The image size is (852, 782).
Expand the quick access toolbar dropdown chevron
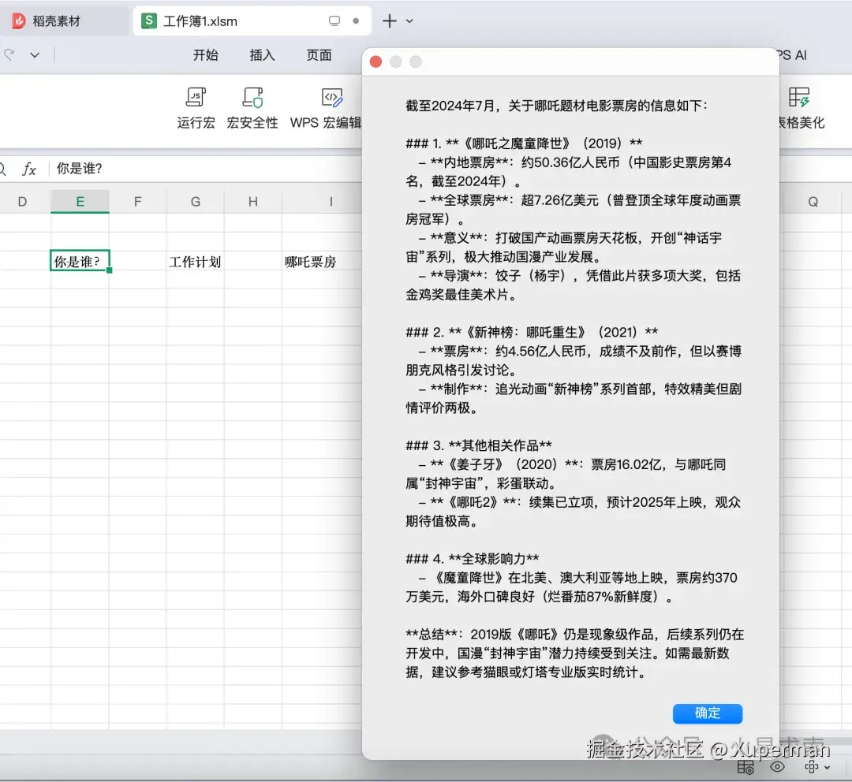(35, 55)
